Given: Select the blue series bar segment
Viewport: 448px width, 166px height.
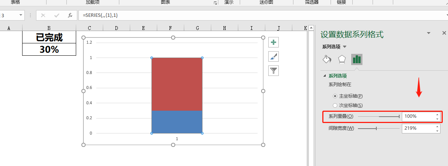Looking at the screenshot, I should [177, 122].
